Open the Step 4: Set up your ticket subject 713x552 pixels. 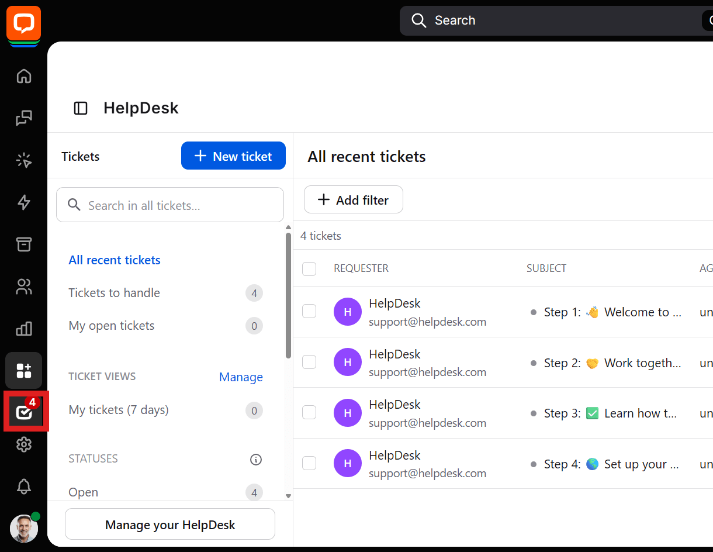coord(611,464)
